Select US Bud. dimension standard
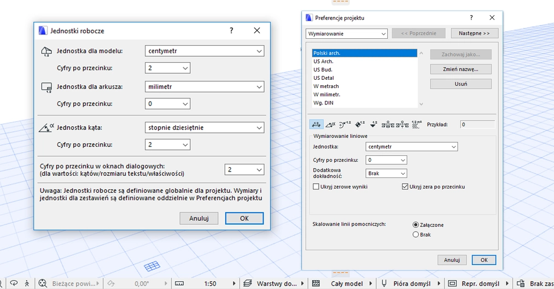This screenshot has width=554, height=289. point(365,69)
